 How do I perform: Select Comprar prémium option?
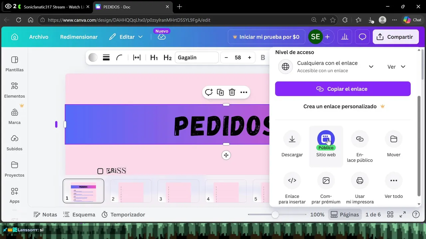click(x=326, y=188)
